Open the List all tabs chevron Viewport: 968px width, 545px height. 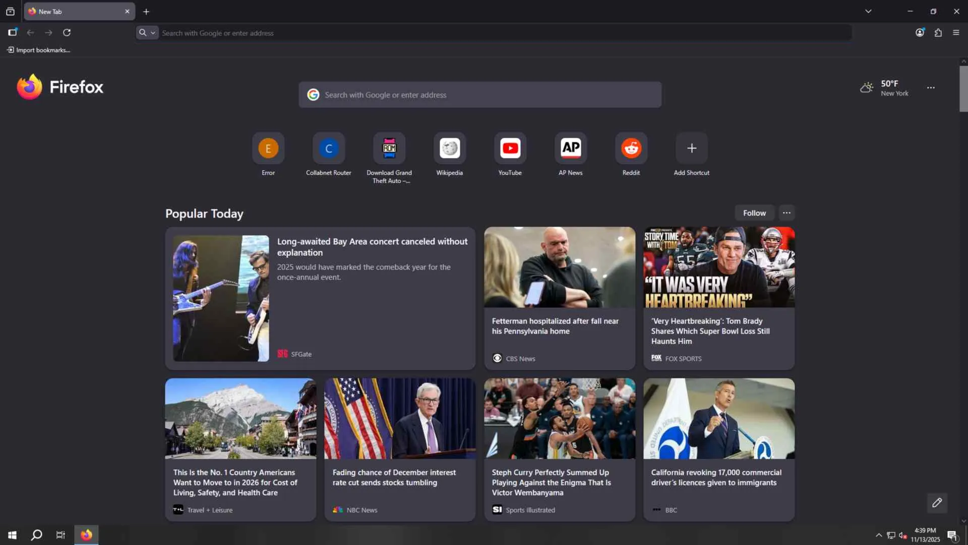(x=868, y=11)
